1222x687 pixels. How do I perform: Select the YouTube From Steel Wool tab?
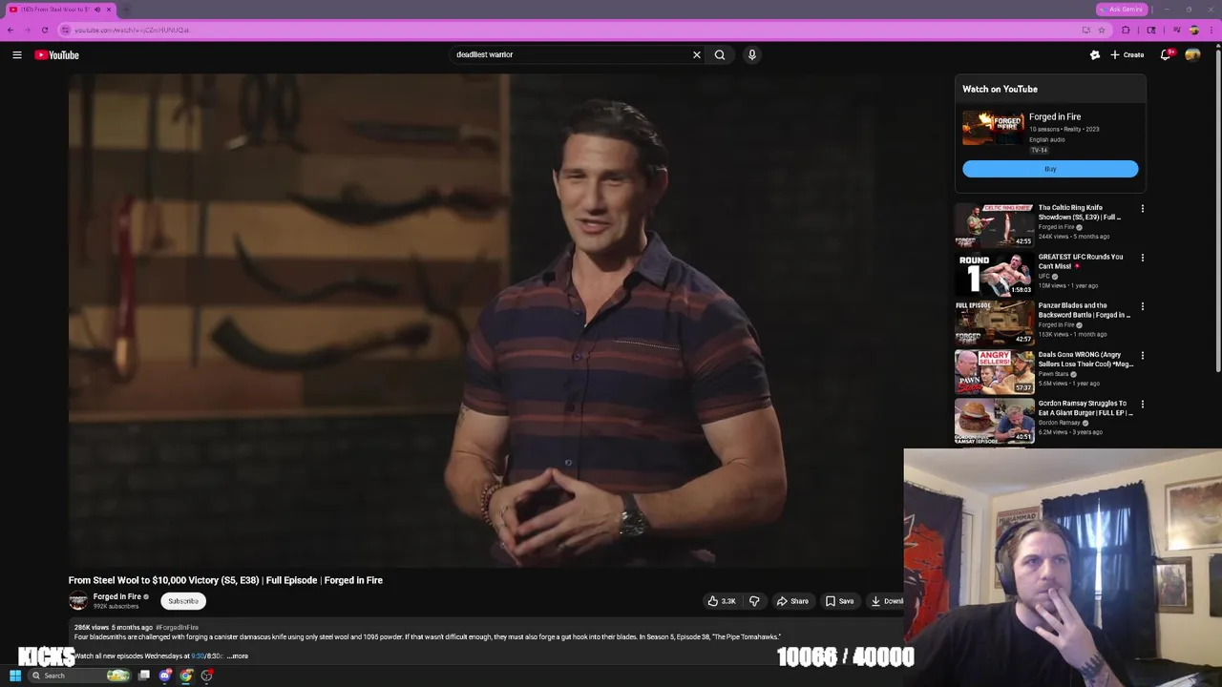[59, 10]
